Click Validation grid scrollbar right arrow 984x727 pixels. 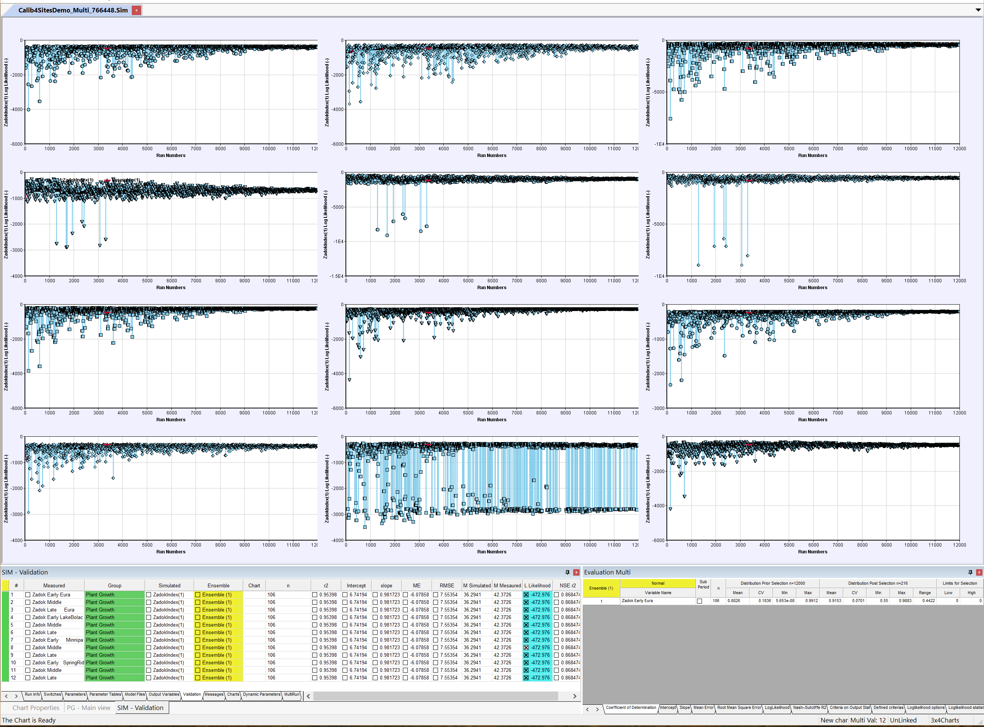[575, 696]
